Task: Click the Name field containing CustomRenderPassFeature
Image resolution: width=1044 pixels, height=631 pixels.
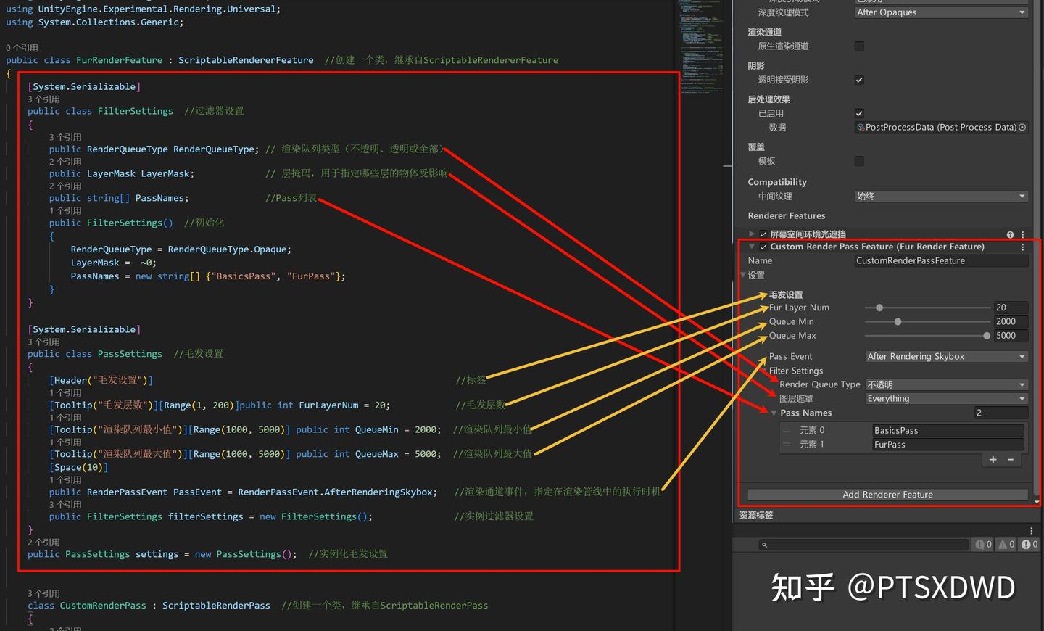Action: pos(940,260)
